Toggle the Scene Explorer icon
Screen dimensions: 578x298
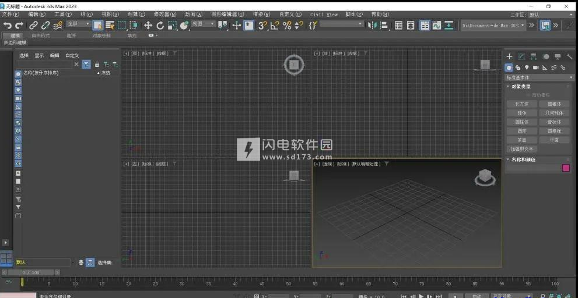(x=398, y=25)
